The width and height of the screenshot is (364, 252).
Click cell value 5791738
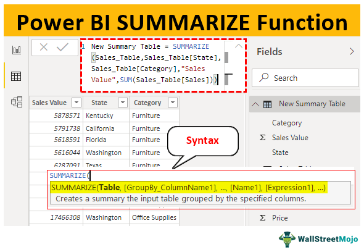[67, 128]
